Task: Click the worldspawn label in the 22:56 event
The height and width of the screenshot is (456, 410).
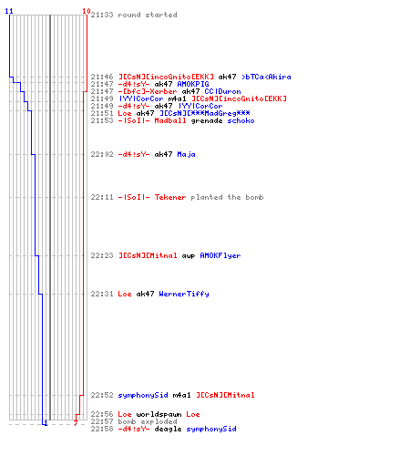Action: click(x=159, y=414)
